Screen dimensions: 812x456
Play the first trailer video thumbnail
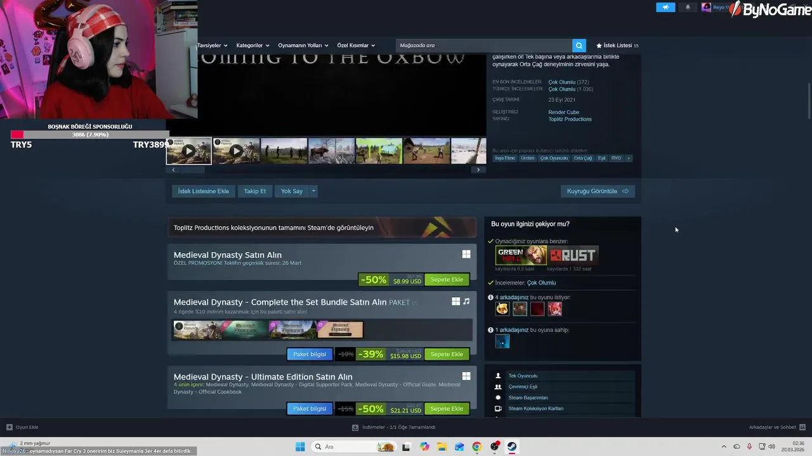[x=189, y=151]
